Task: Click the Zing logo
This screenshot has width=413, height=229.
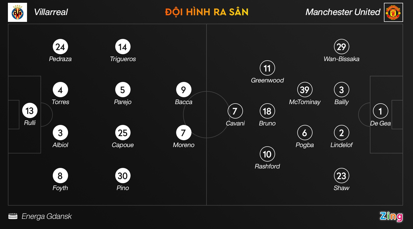Action: [391, 216]
